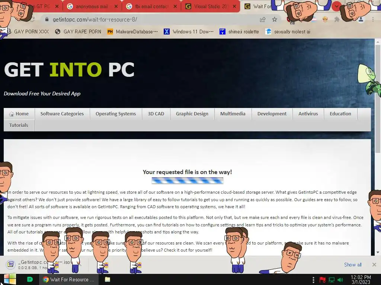Open the Chrome three-dot menu
381x285 pixels.
(x=373, y=19)
